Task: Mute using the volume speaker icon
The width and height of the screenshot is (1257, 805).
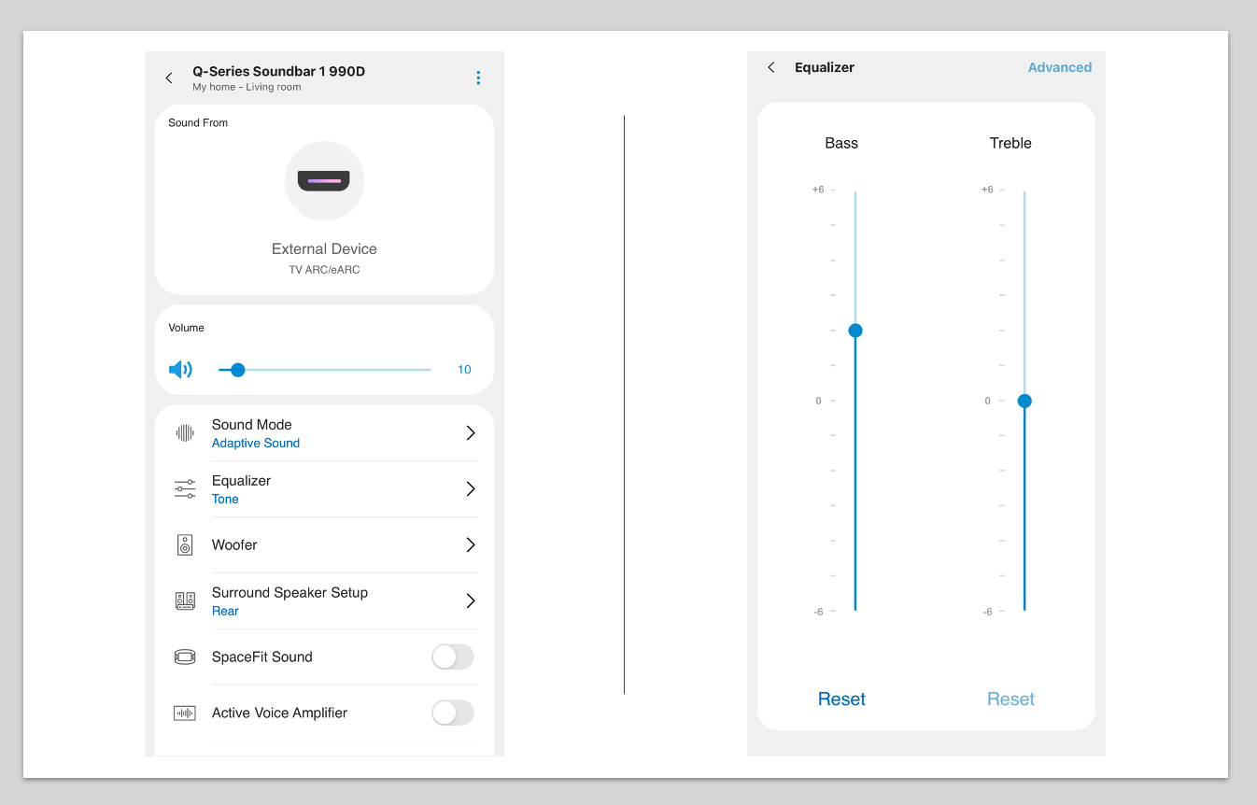Action: tap(180, 370)
